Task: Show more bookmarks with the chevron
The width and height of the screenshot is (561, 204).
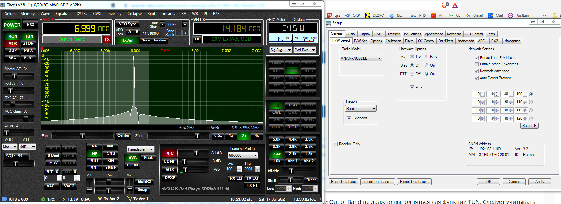Action: click(544, 15)
